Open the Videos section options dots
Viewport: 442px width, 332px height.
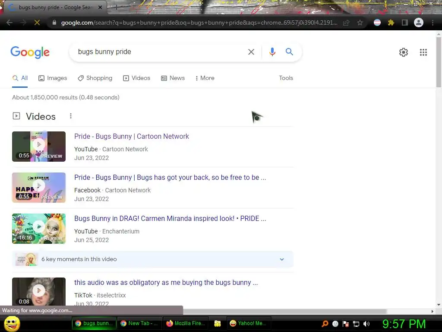[71, 116]
